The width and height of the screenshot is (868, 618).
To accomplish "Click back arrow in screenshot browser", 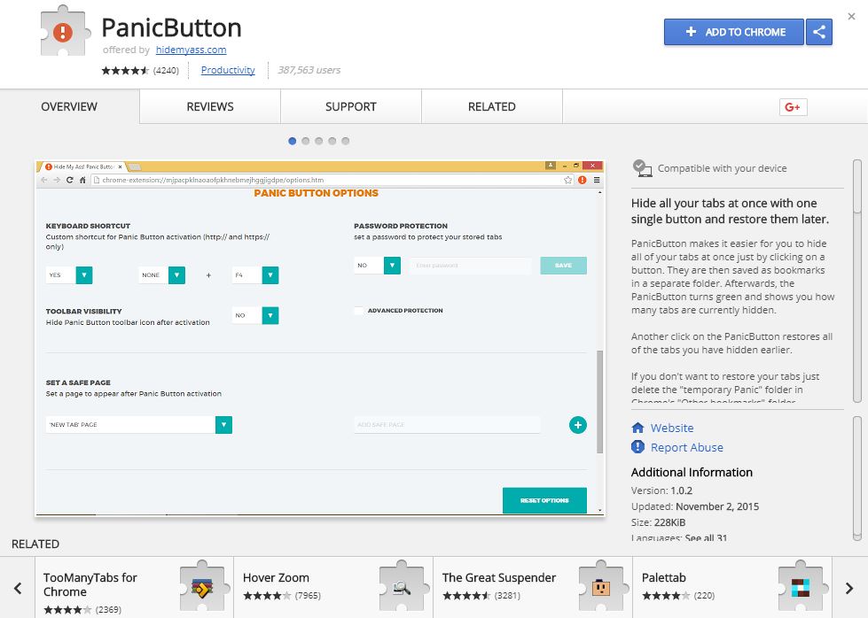I will click(x=44, y=180).
